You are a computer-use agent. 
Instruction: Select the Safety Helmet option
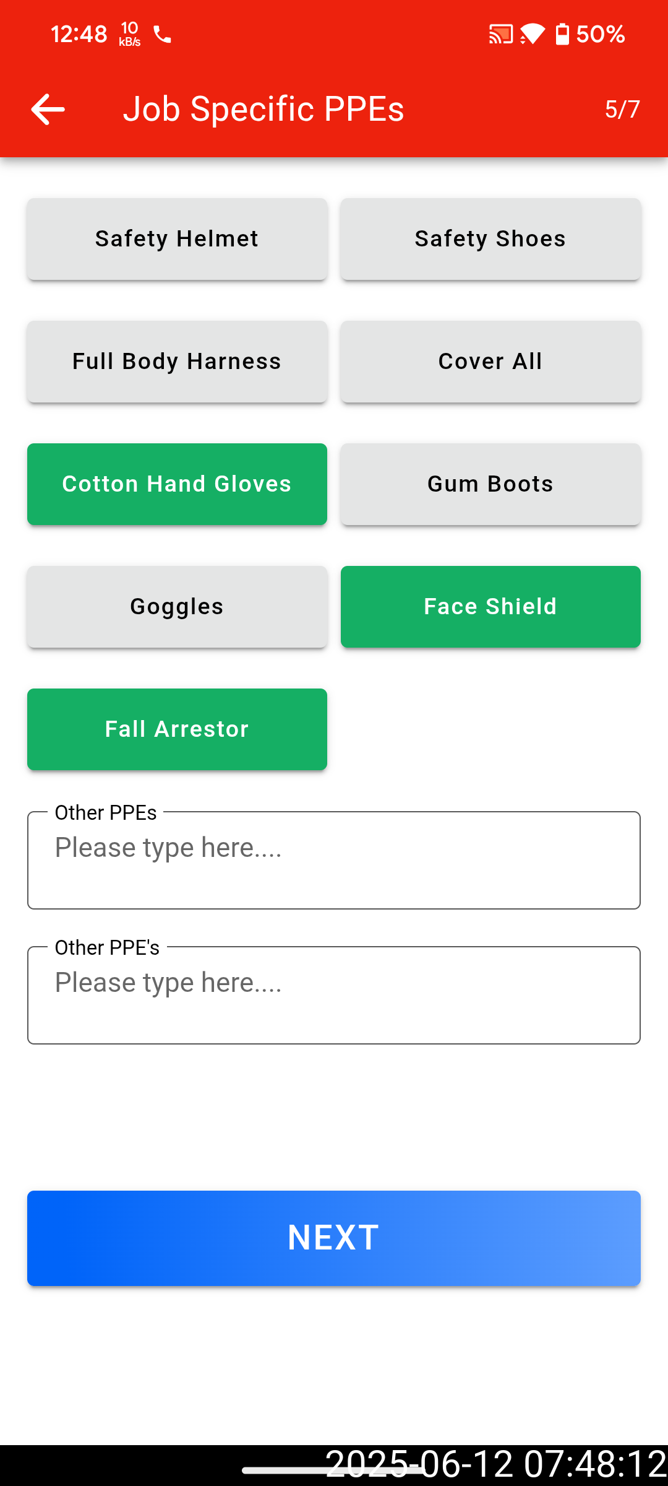pos(177,239)
